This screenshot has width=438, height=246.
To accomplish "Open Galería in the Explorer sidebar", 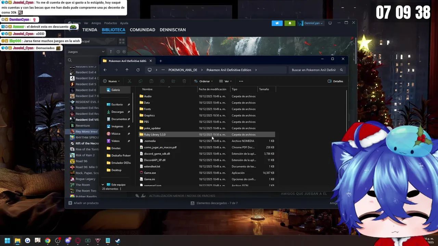I will click(116, 90).
